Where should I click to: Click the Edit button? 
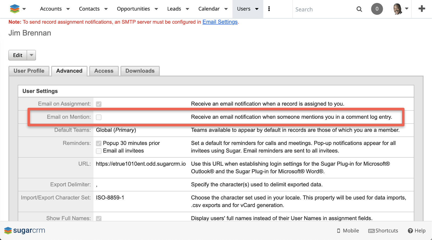[18, 55]
